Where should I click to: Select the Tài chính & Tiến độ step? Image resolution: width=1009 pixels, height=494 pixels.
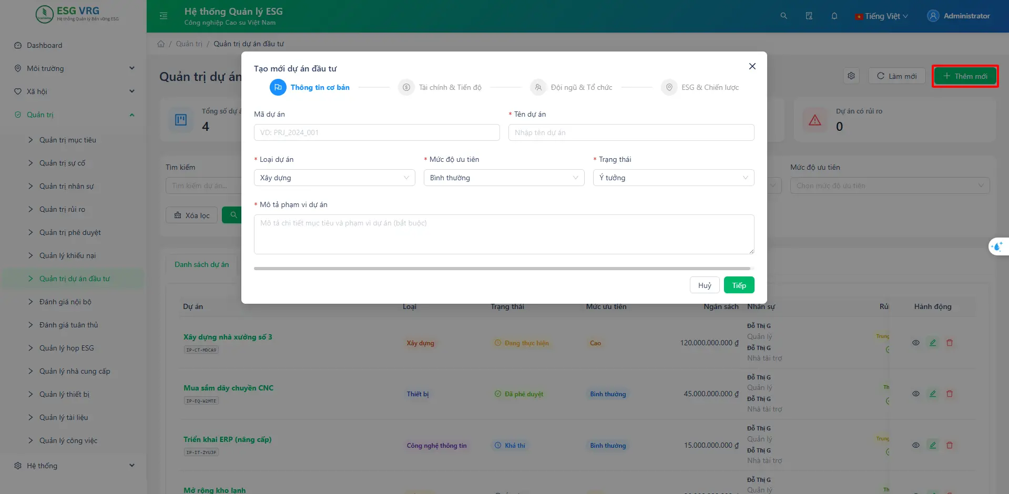coord(440,87)
